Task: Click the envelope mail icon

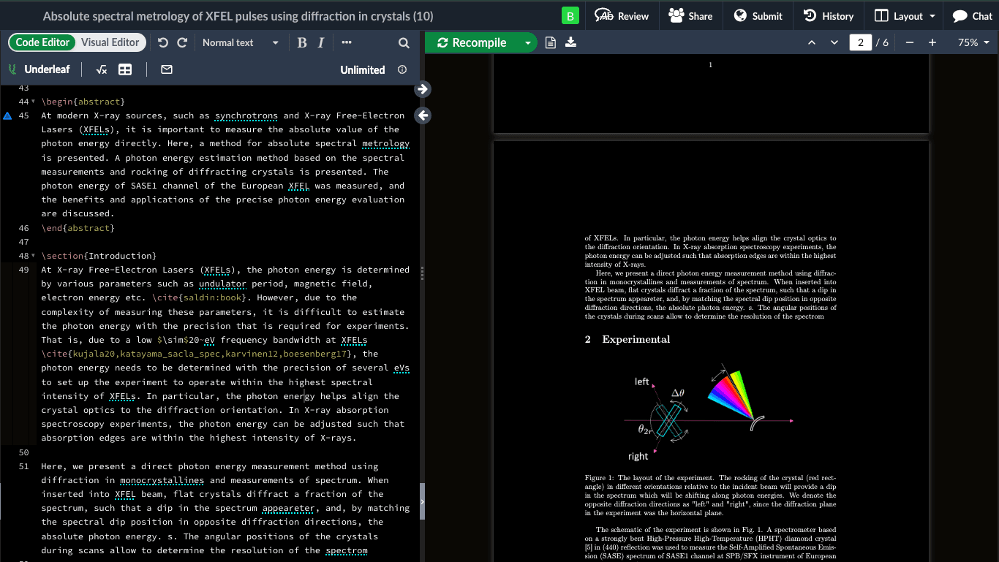Action: pos(167,69)
